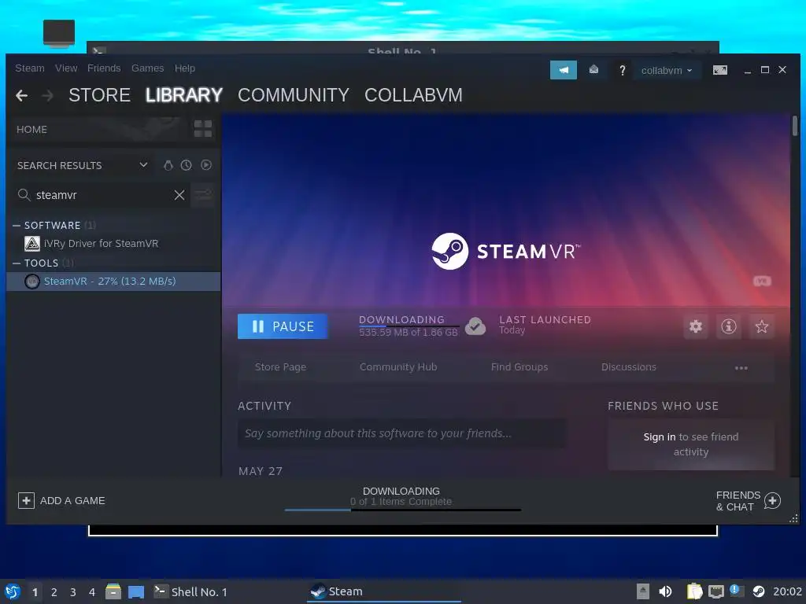Viewport: 806px width, 604px height.
Task: Open the volume speaker tray icon
Action: click(665, 591)
